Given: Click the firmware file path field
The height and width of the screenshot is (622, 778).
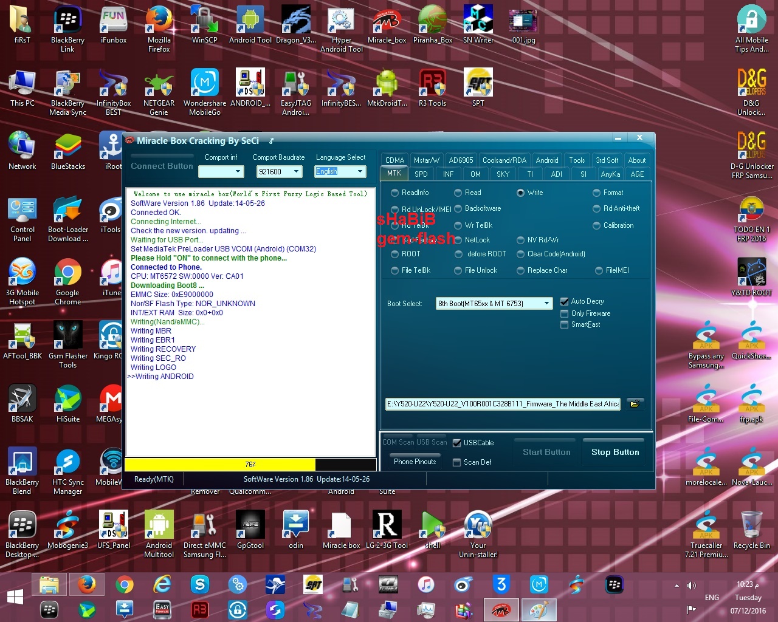Looking at the screenshot, I should coord(503,404).
